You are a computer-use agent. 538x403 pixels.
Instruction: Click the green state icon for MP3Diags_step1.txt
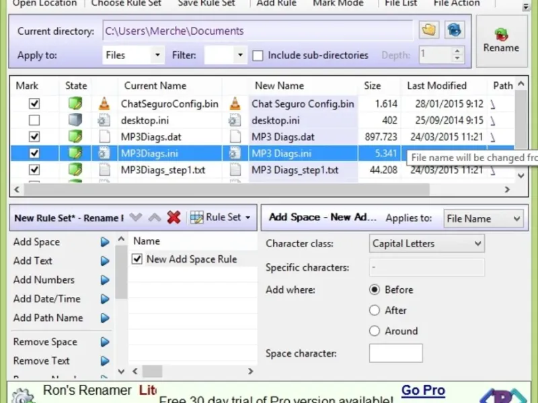point(75,170)
